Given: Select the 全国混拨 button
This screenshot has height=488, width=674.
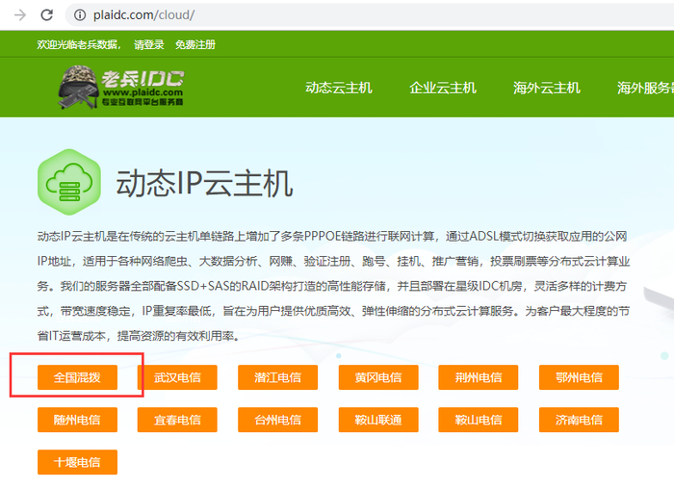Looking at the screenshot, I should coord(77,377).
